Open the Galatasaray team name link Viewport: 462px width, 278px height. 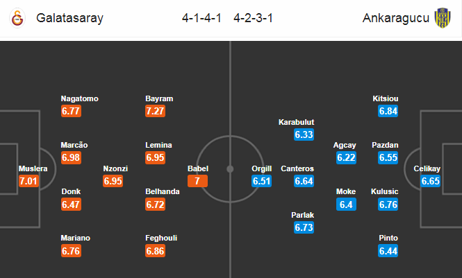(x=70, y=18)
